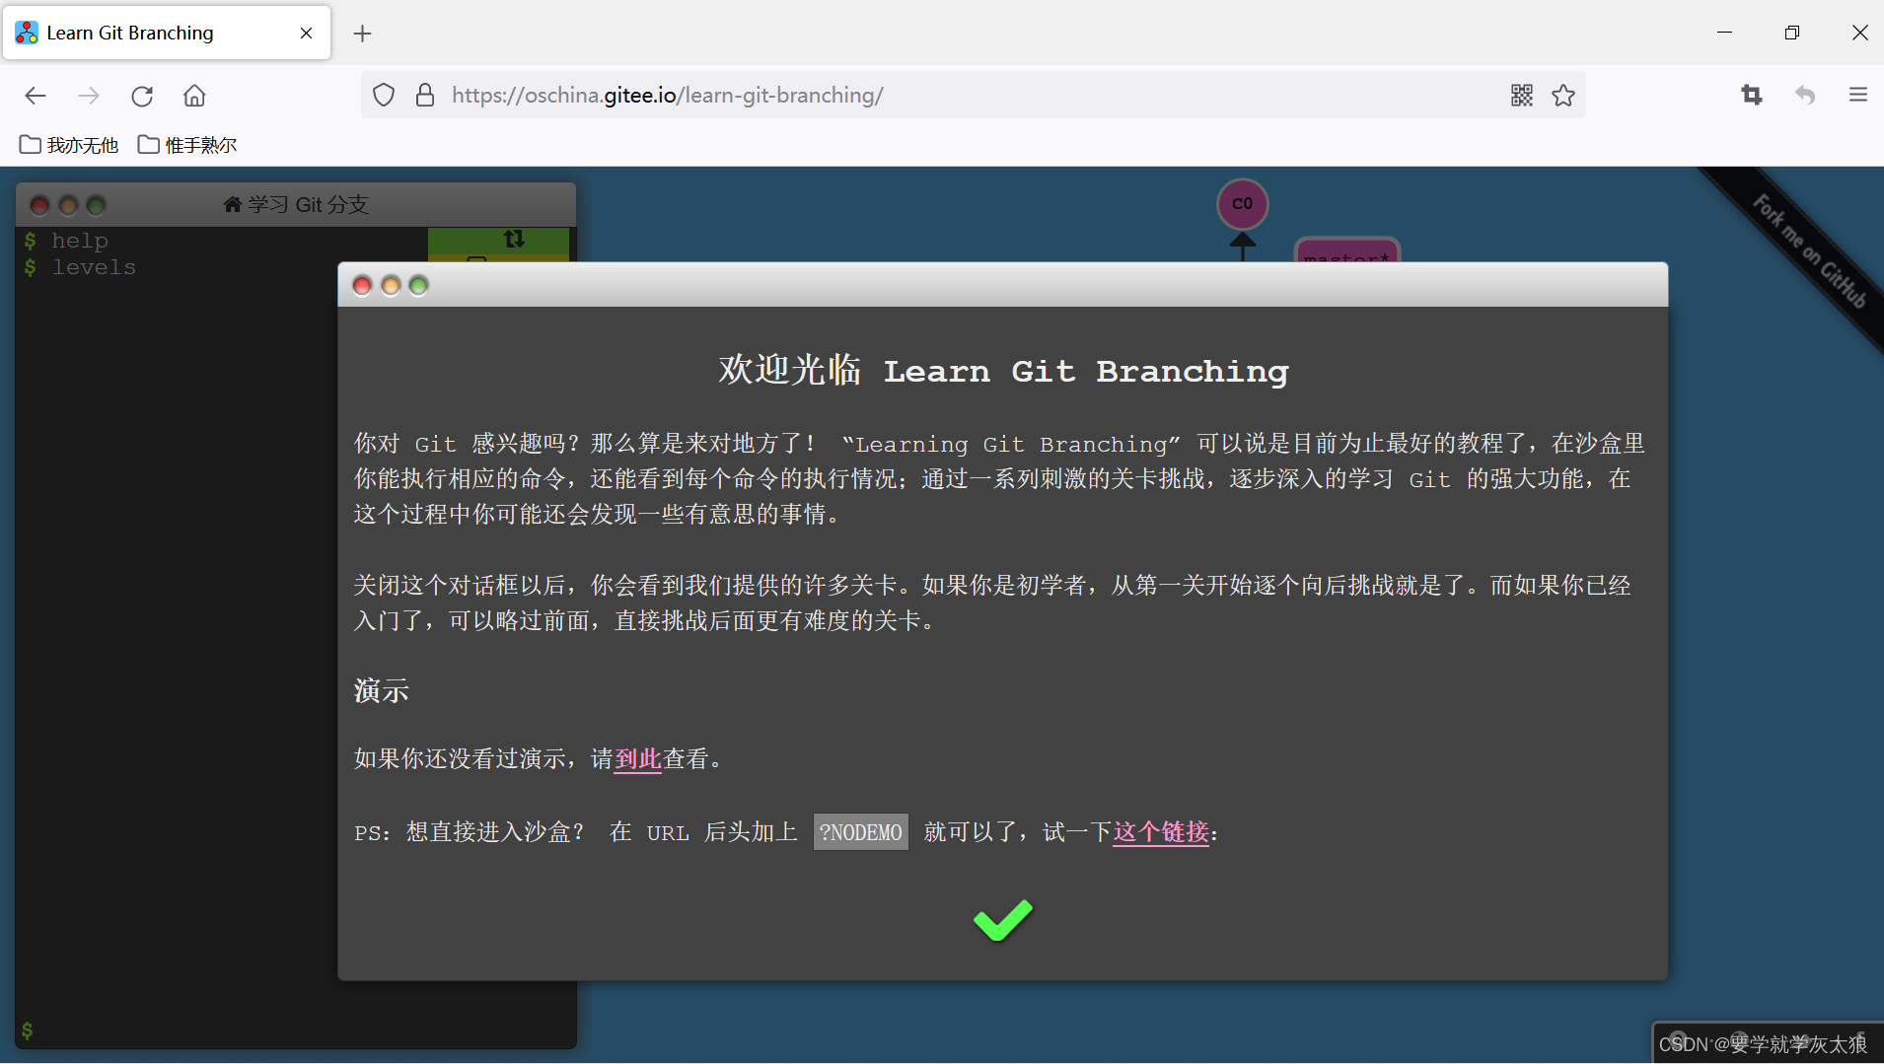Click the ?NODEMO code snippet

point(860,832)
